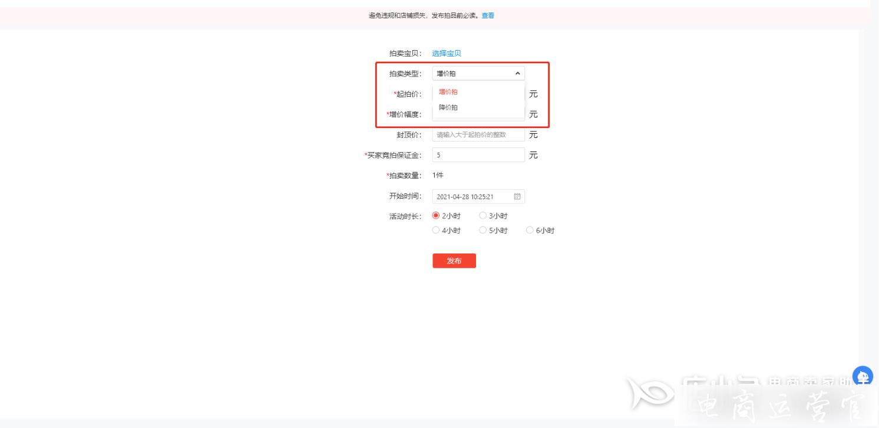The width and height of the screenshot is (879, 428).
Task: Click the calendar icon in 开始时间
Action: pyautogui.click(x=517, y=197)
